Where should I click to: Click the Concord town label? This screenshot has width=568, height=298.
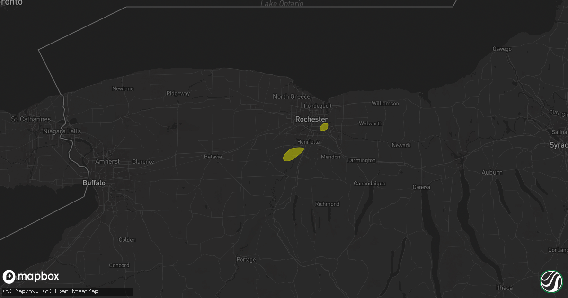pyautogui.click(x=119, y=265)
